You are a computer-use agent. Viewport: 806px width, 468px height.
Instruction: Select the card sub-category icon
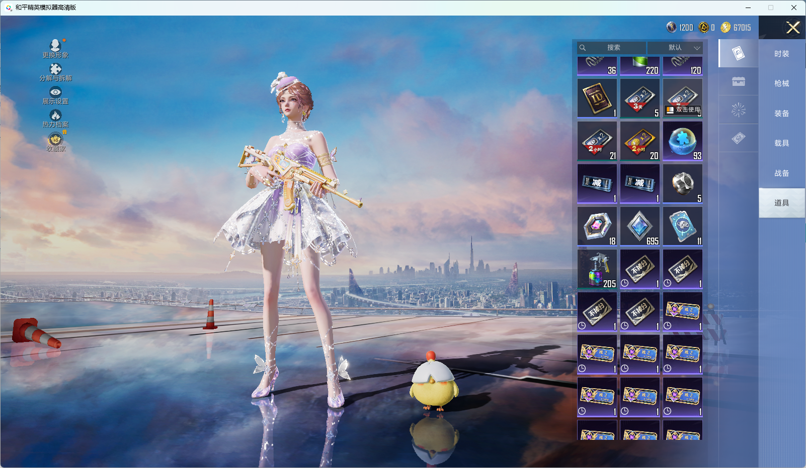(739, 53)
